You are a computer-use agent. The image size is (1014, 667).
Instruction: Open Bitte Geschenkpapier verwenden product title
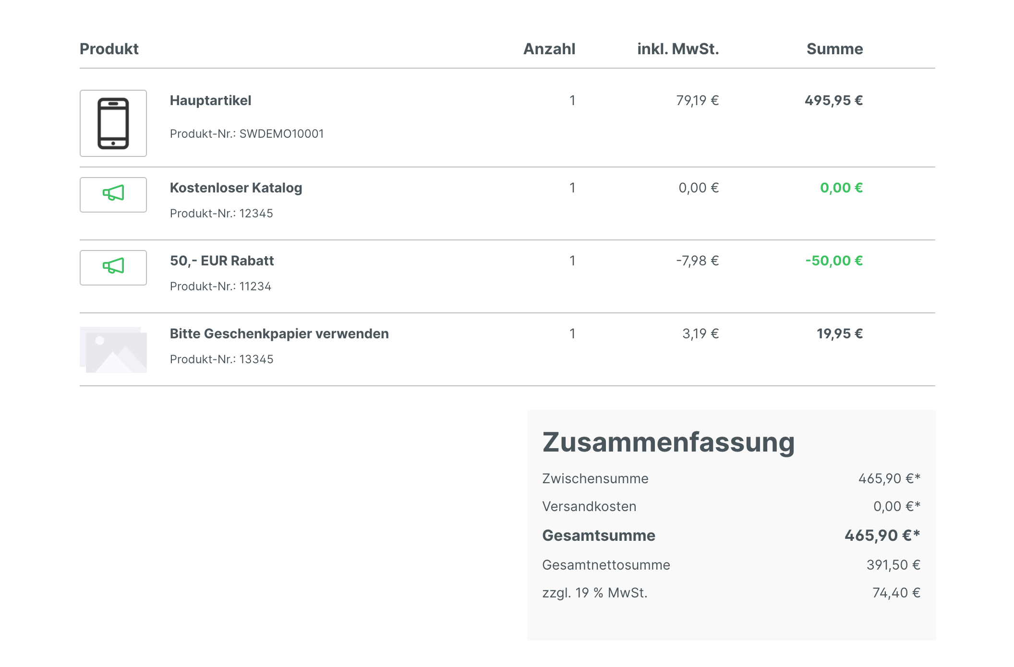[279, 333]
